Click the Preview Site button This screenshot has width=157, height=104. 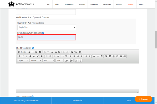pos(77,100)
